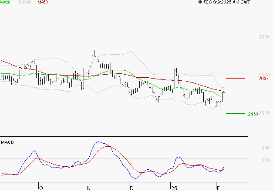Click the 3000 price axis label
This screenshot has height=191, width=273.
(264, 75)
